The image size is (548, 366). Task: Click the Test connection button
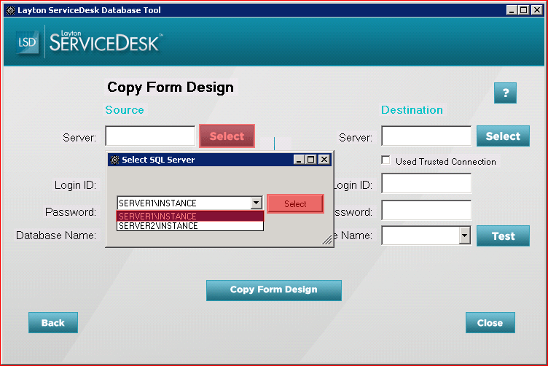tap(503, 236)
